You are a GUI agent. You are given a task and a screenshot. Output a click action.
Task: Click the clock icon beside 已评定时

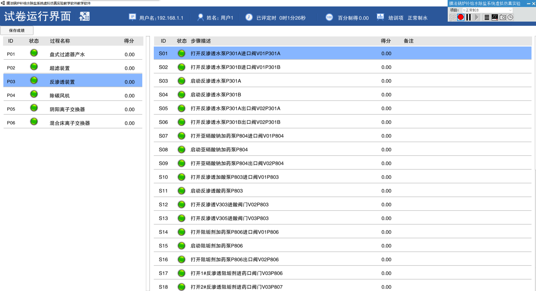(x=249, y=17)
